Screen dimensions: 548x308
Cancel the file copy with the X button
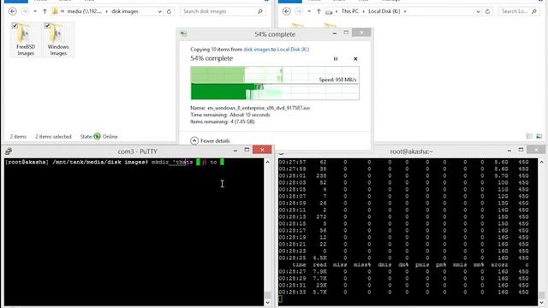pos(355,59)
